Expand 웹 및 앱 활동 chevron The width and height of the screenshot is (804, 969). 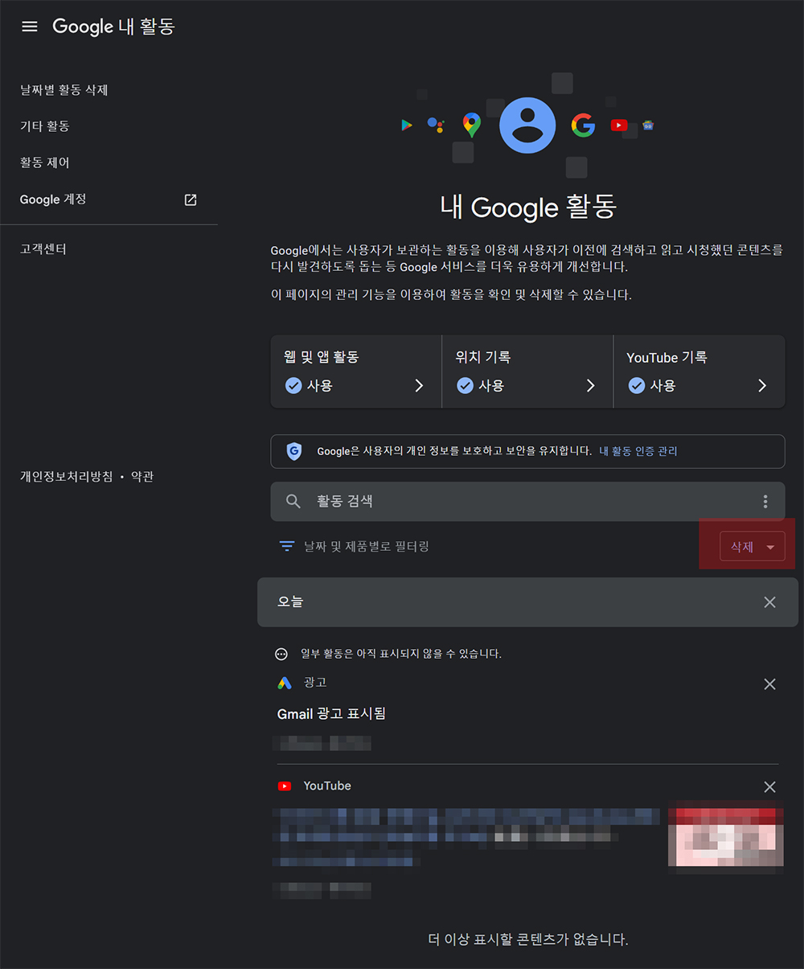click(419, 386)
